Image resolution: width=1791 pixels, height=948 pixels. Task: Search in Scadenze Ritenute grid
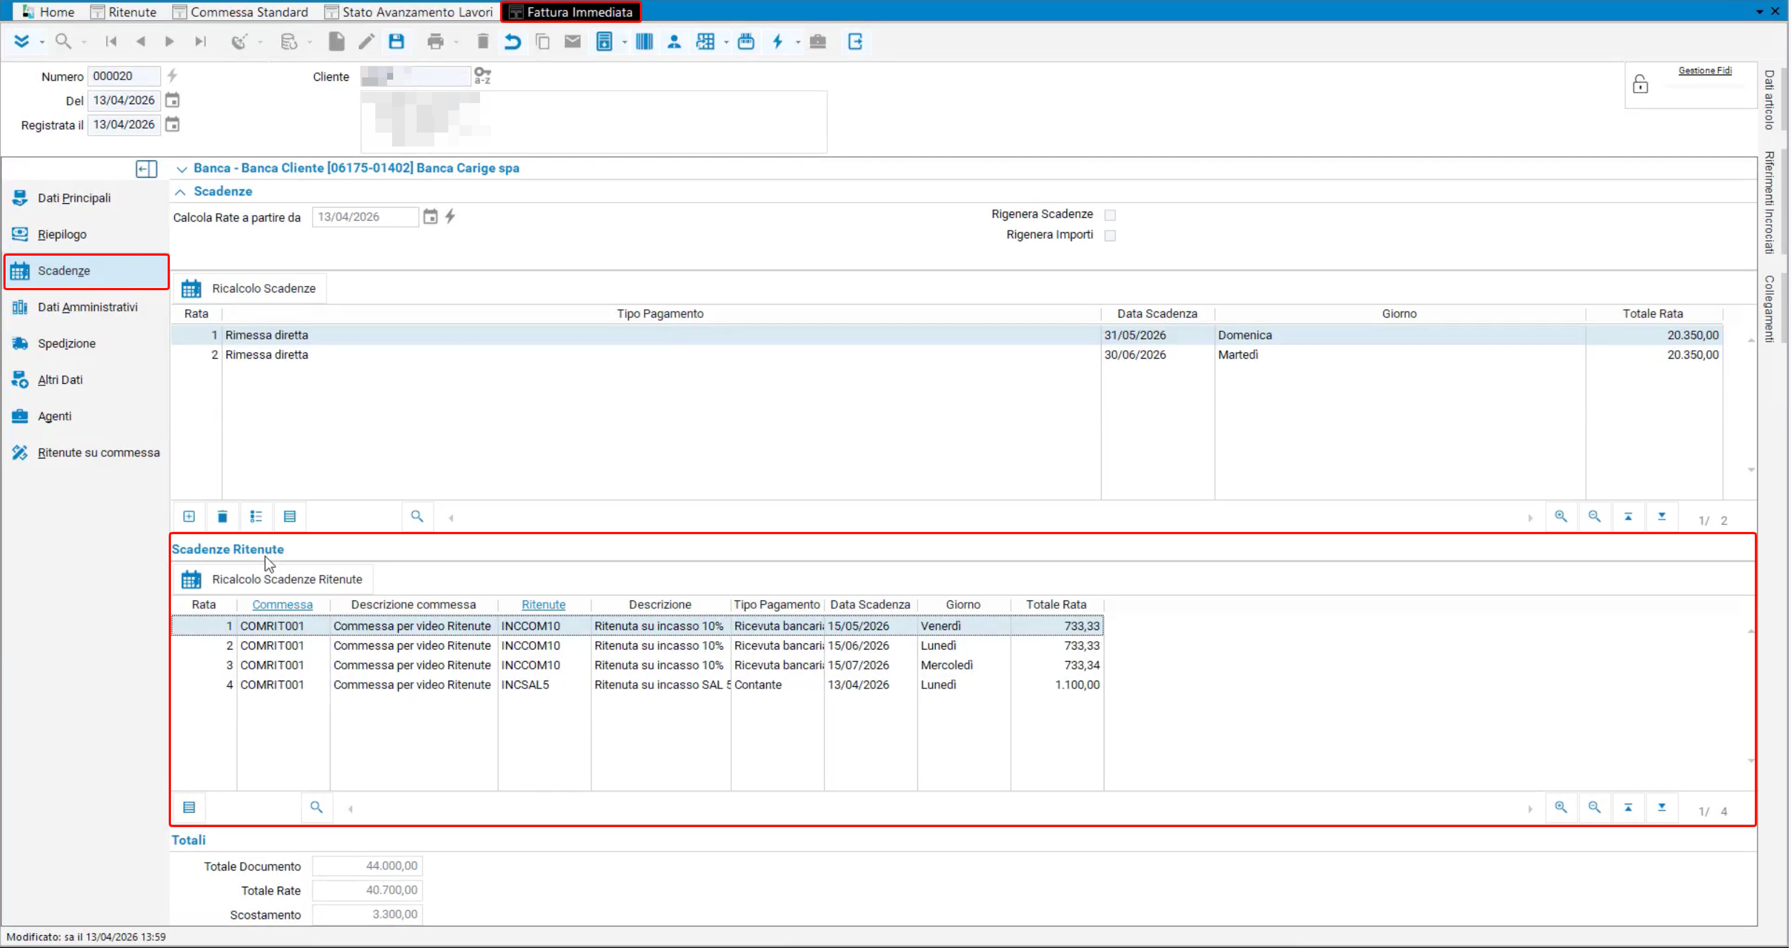[x=316, y=808]
